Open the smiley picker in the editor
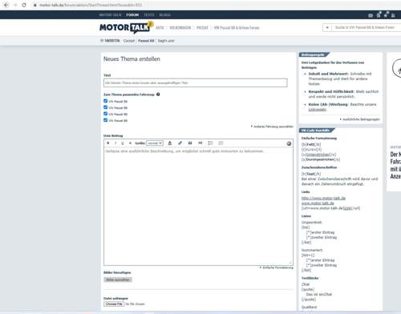This screenshot has height=314, width=401. pyautogui.click(x=289, y=143)
